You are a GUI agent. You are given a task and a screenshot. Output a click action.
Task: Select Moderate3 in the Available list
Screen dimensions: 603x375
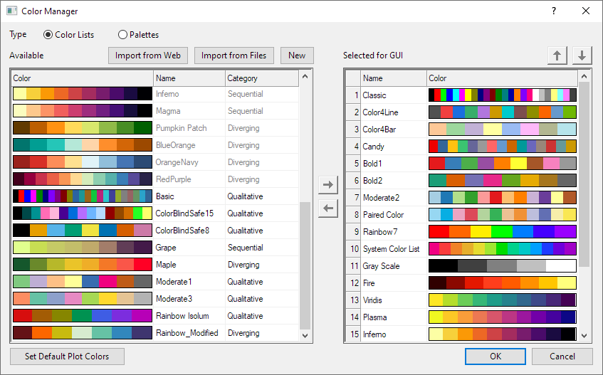coord(174,299)
